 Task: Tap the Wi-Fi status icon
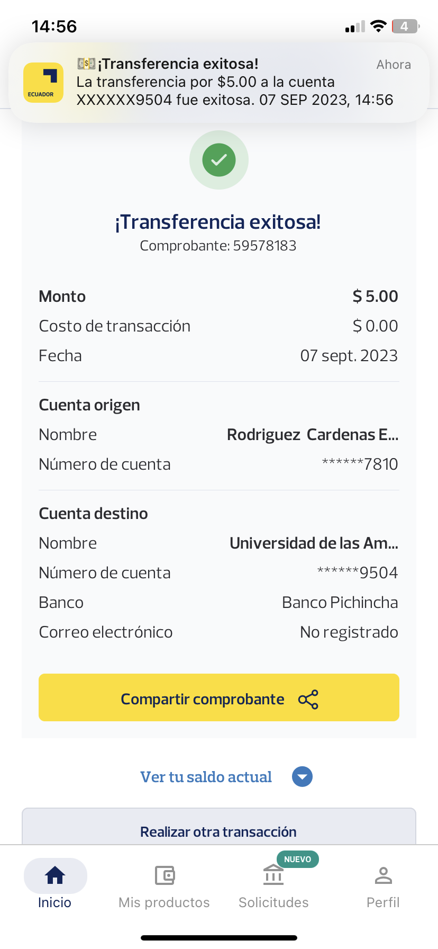[x=378, y=26]
